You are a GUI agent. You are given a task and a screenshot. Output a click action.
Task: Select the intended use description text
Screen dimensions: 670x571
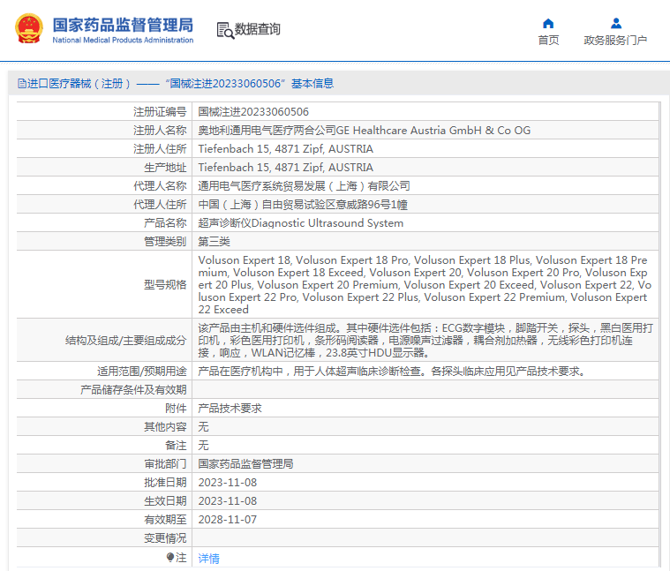click(391, 372)
